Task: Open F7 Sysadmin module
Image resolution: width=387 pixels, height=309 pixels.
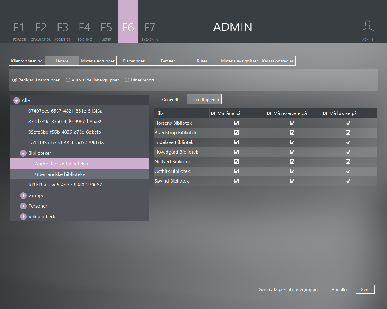Action: click(150, 30)
